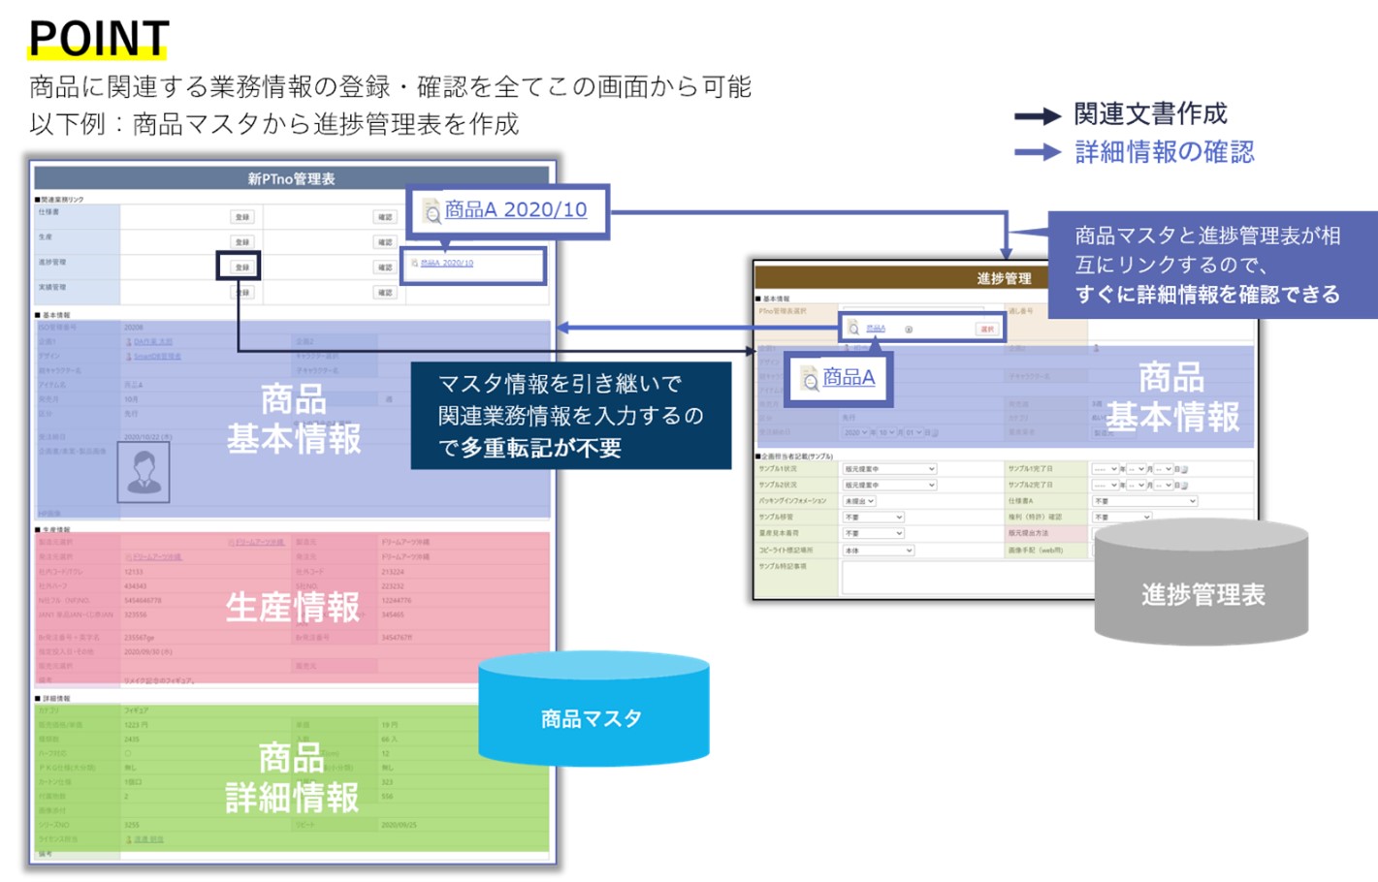This screenshot has height=882, width=1378.
Task: Click person icon beside 流通 担当
Action: [x=129, y=839]
